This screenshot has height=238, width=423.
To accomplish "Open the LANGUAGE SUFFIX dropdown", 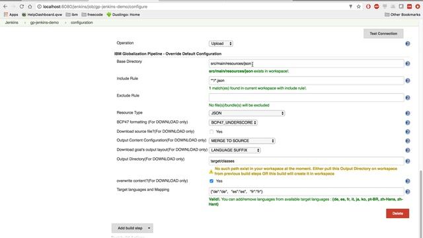I will (x=235, y=150).
